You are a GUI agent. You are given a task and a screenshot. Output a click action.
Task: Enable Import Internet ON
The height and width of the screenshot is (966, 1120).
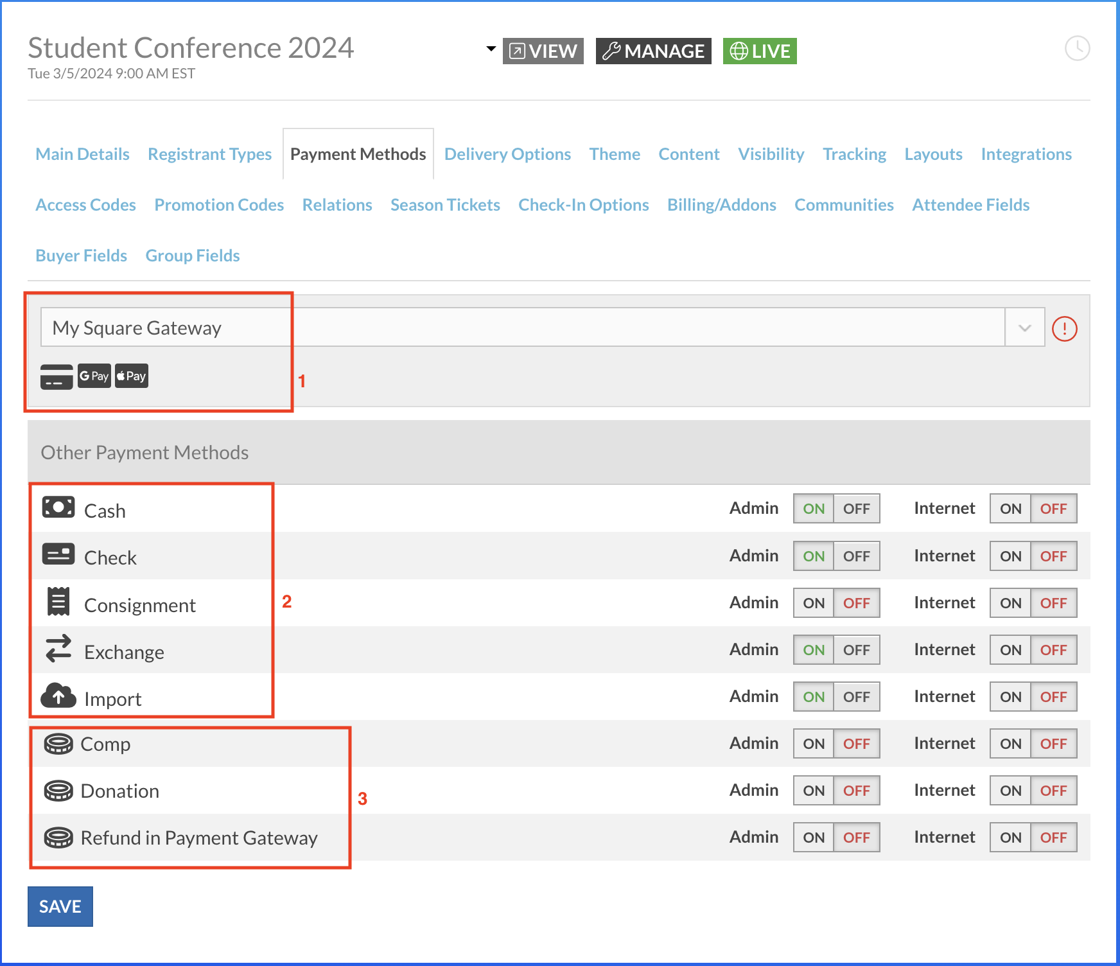1010,697
